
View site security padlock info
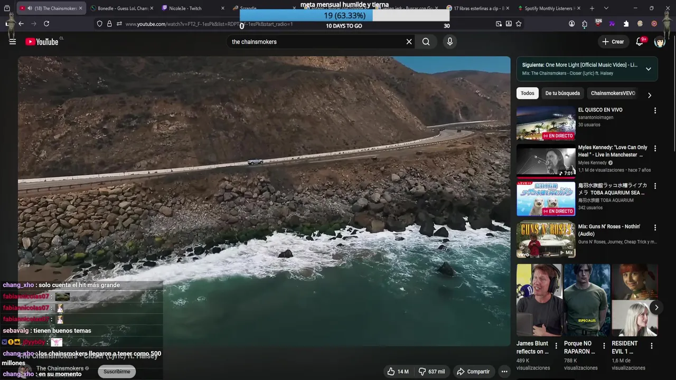109,24
